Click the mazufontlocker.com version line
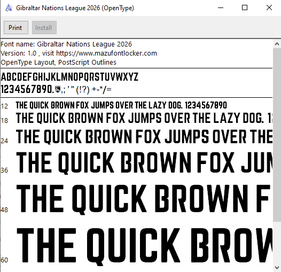The height and width of the screenshot is (272, 281). 79,53
